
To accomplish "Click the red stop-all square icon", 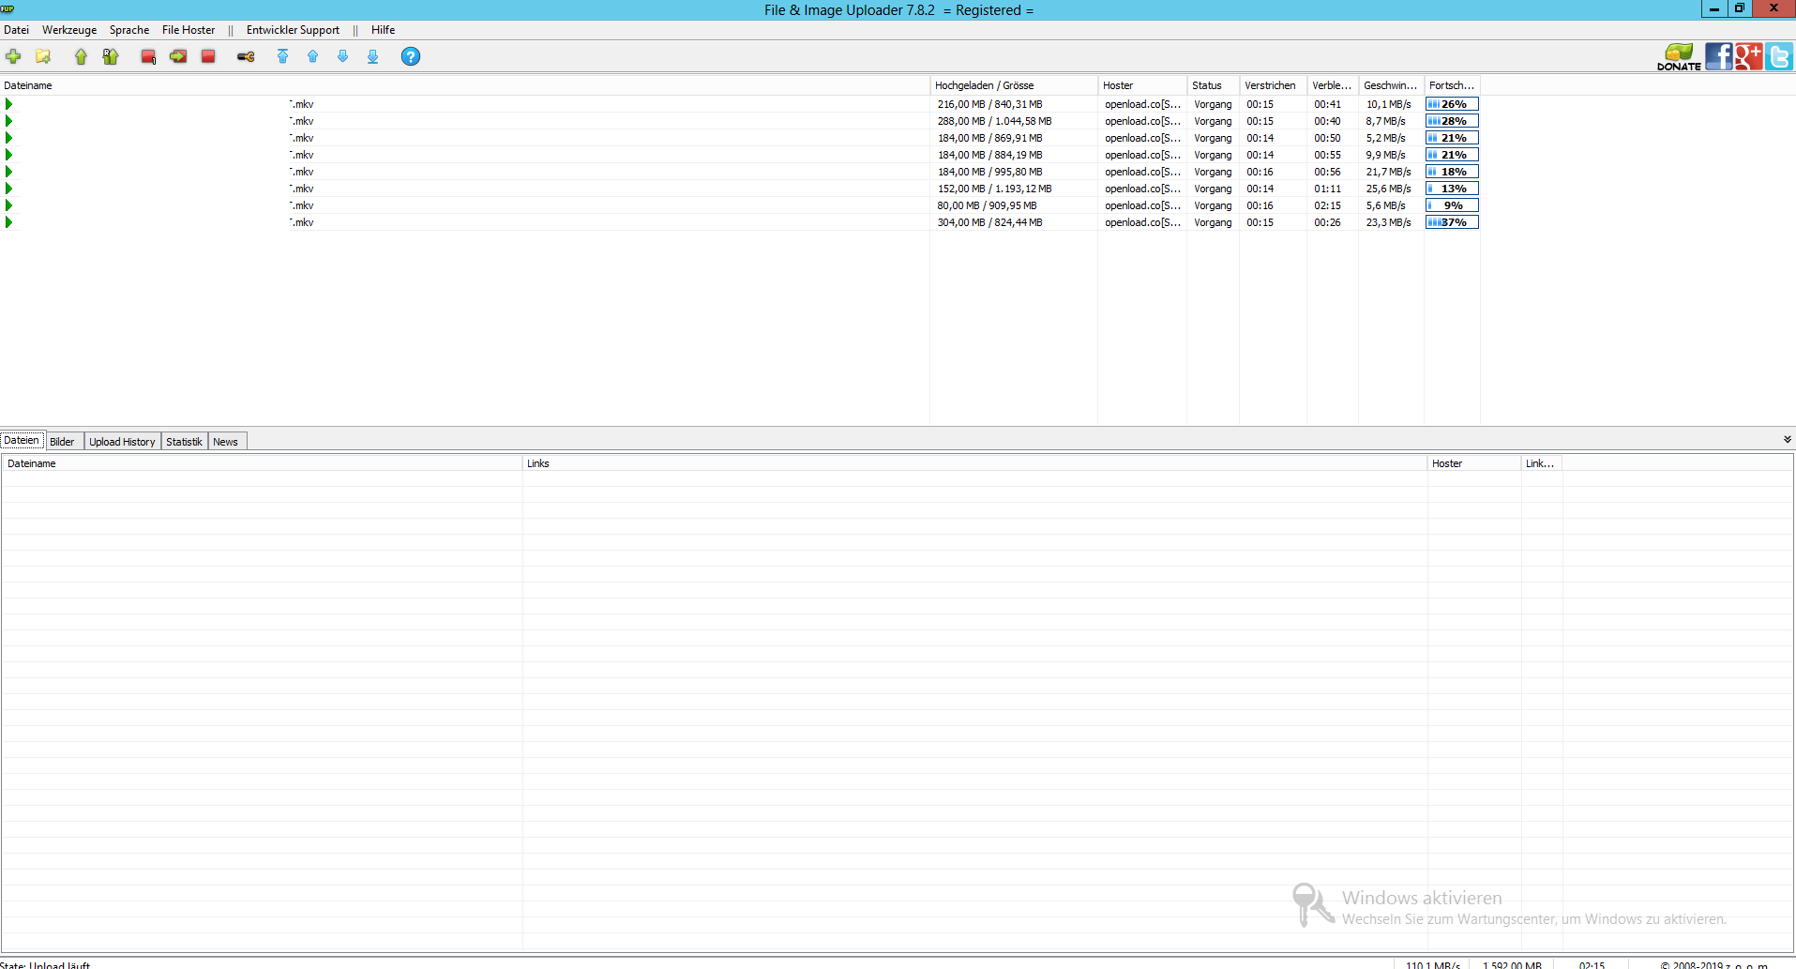I will click(x=208, y=57).
